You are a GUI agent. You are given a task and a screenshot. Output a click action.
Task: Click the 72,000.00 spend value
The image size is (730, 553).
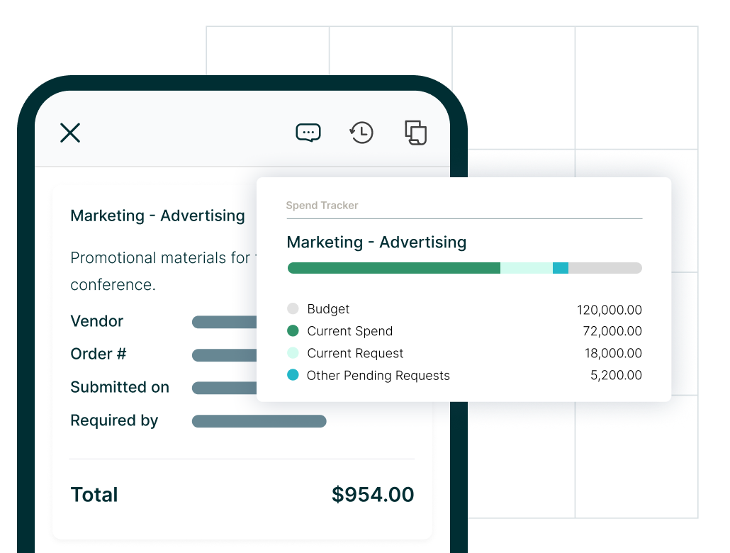[x=612, y=331]
